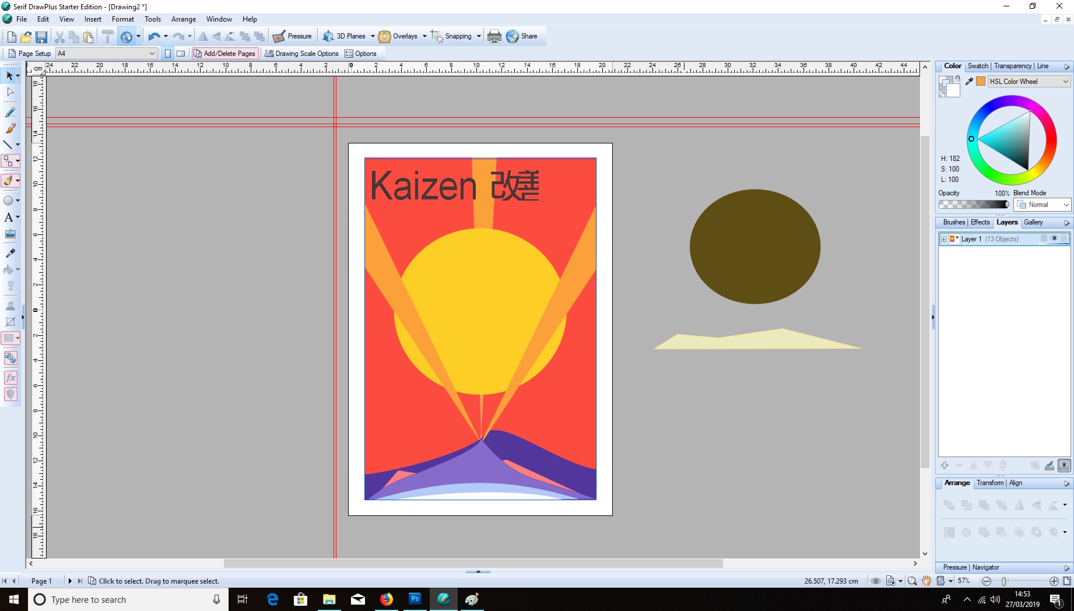Open the Pressure studio button

(x=293, y=36)
